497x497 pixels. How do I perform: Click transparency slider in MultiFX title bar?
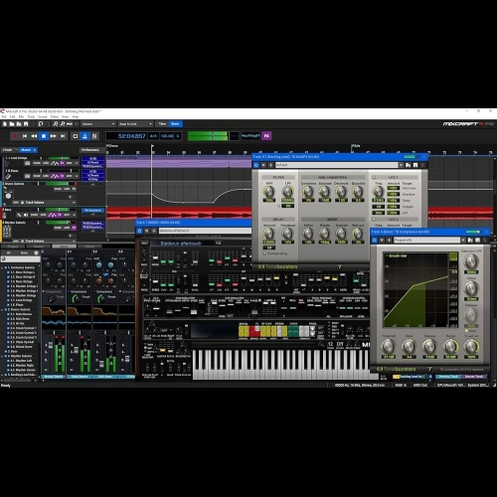pos(411,157)
